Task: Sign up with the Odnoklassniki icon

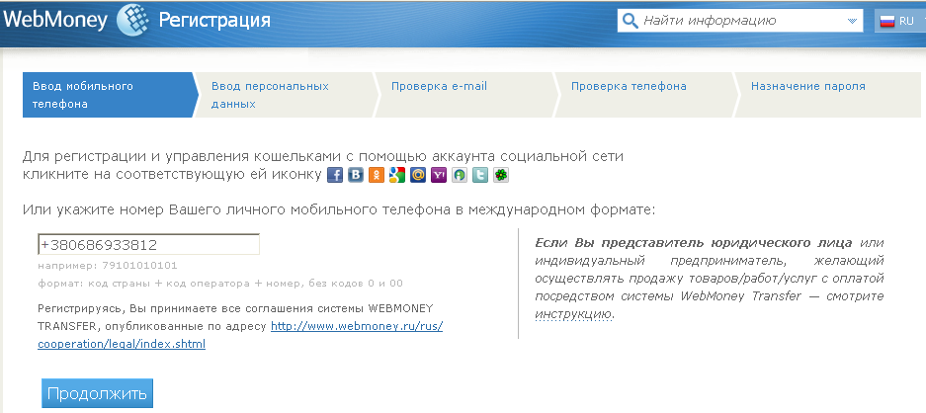Action: (377, 176)
